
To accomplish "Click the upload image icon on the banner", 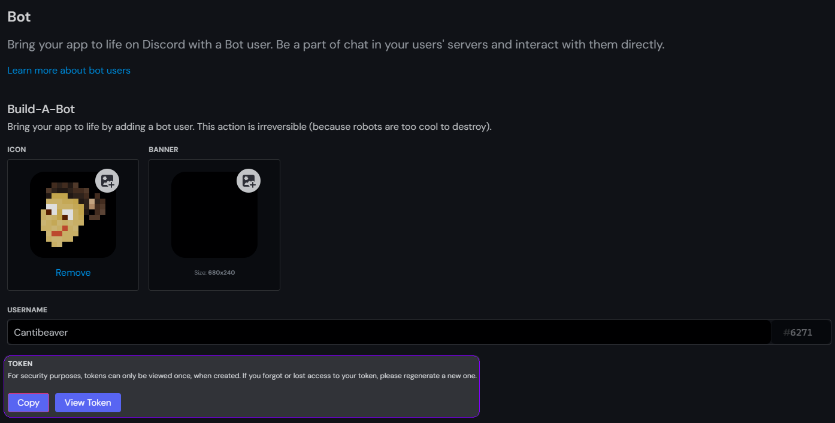I will tap(249, 181).
